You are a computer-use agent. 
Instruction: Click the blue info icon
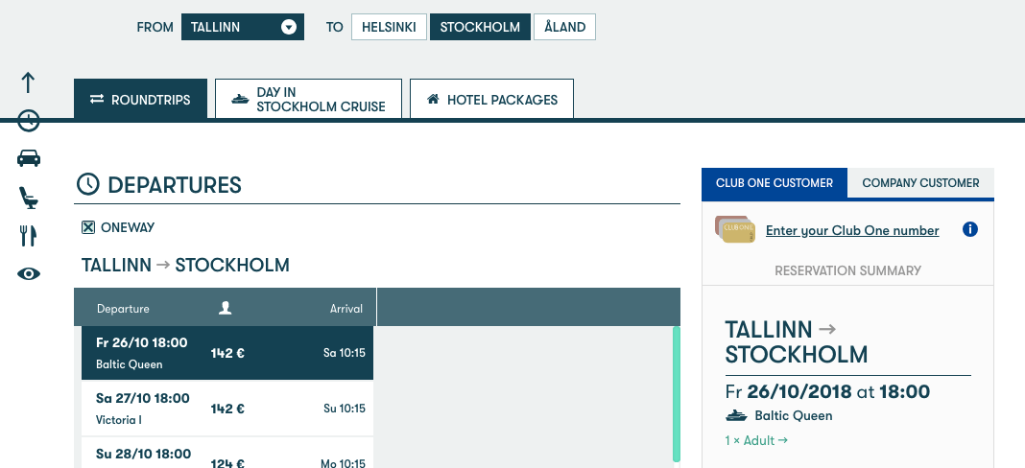click(x=969, y=230)
